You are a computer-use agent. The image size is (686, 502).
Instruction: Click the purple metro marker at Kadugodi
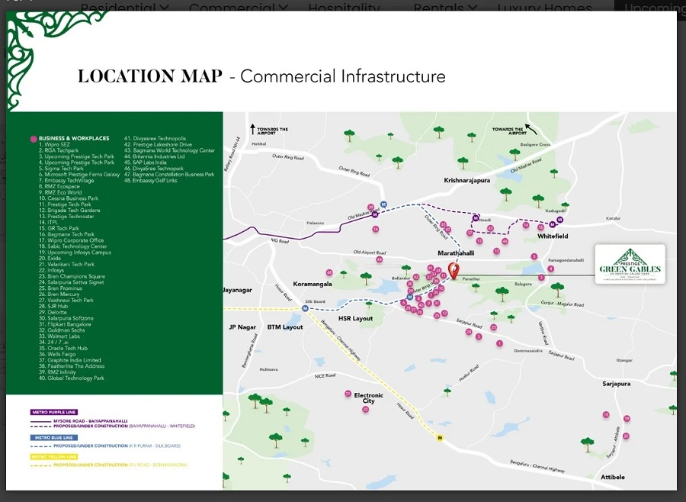pyautogui.click(x=559, y=220)
